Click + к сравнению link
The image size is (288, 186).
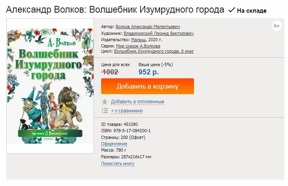pyautogui.click(x=127, y=111)
